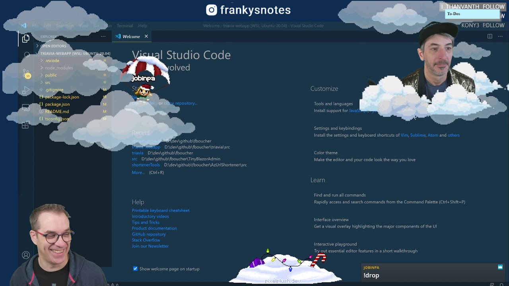Screen dimensions: 509x286
Task: Click Join our Newsletter link
Action: 150,246
